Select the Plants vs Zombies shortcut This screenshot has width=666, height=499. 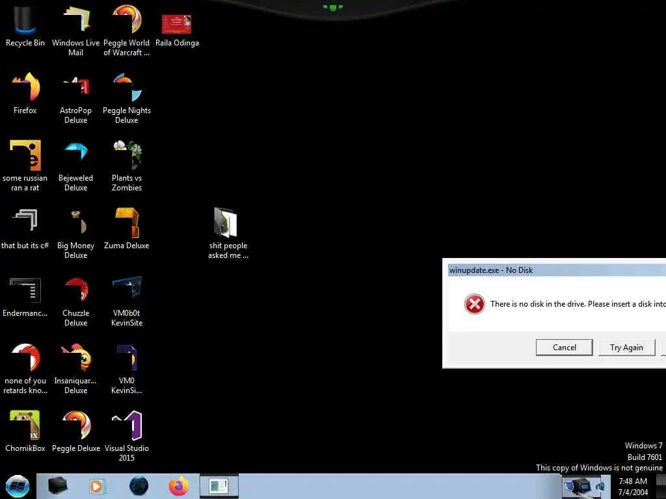coord(127,166)
